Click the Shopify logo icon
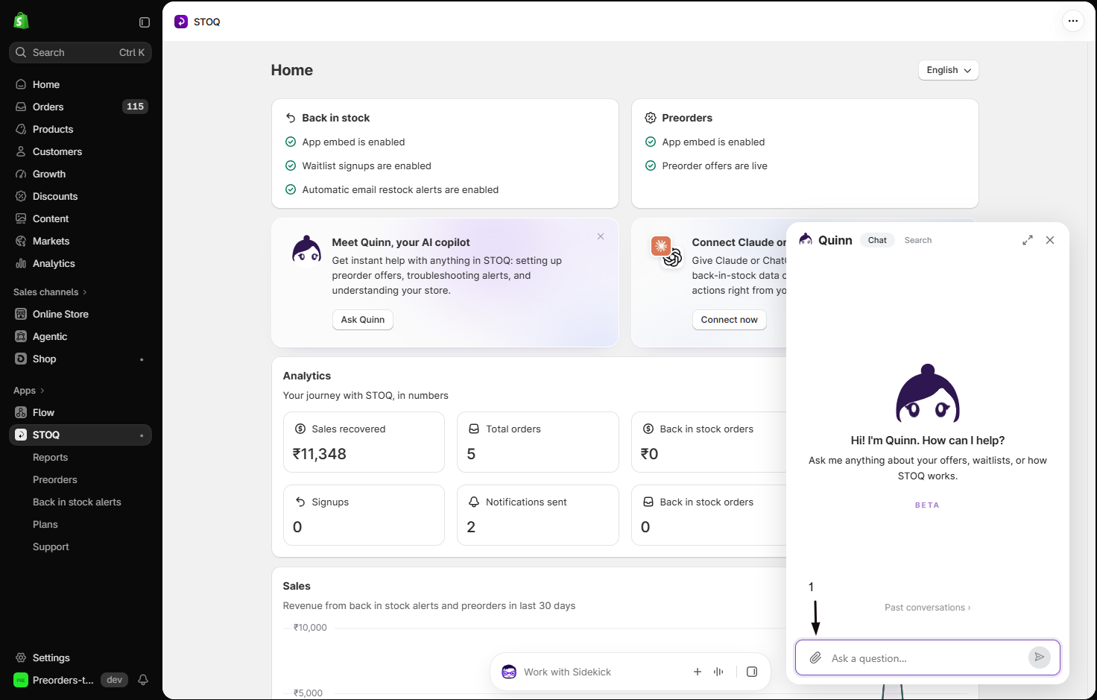1097x700 pixels. tap(21, 21)
